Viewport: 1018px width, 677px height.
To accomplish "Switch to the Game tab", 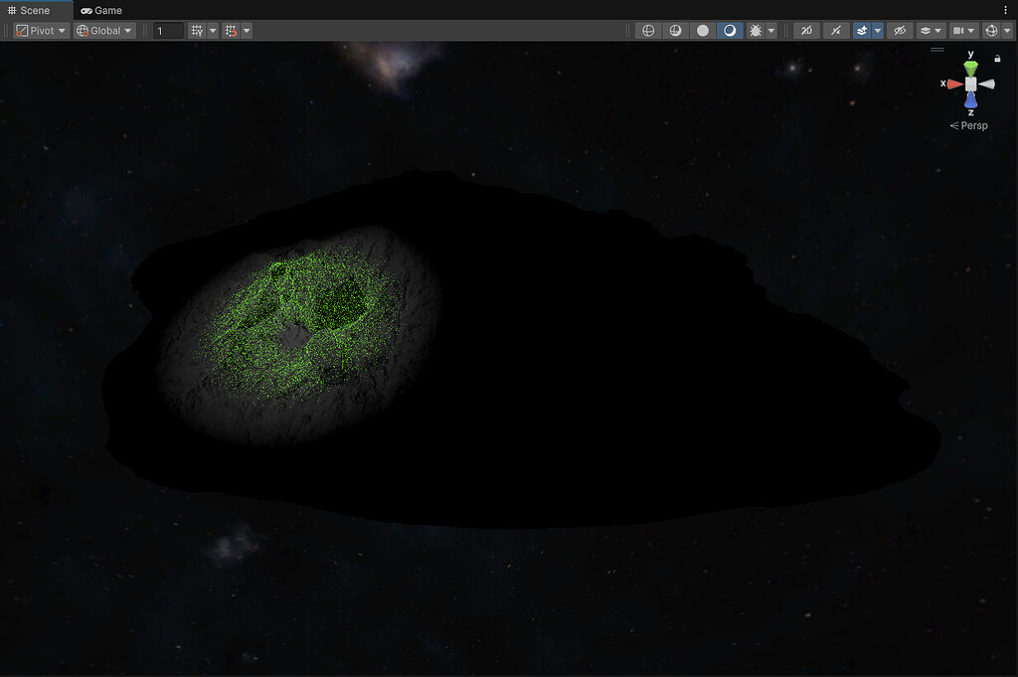I will tap(100, 10).
